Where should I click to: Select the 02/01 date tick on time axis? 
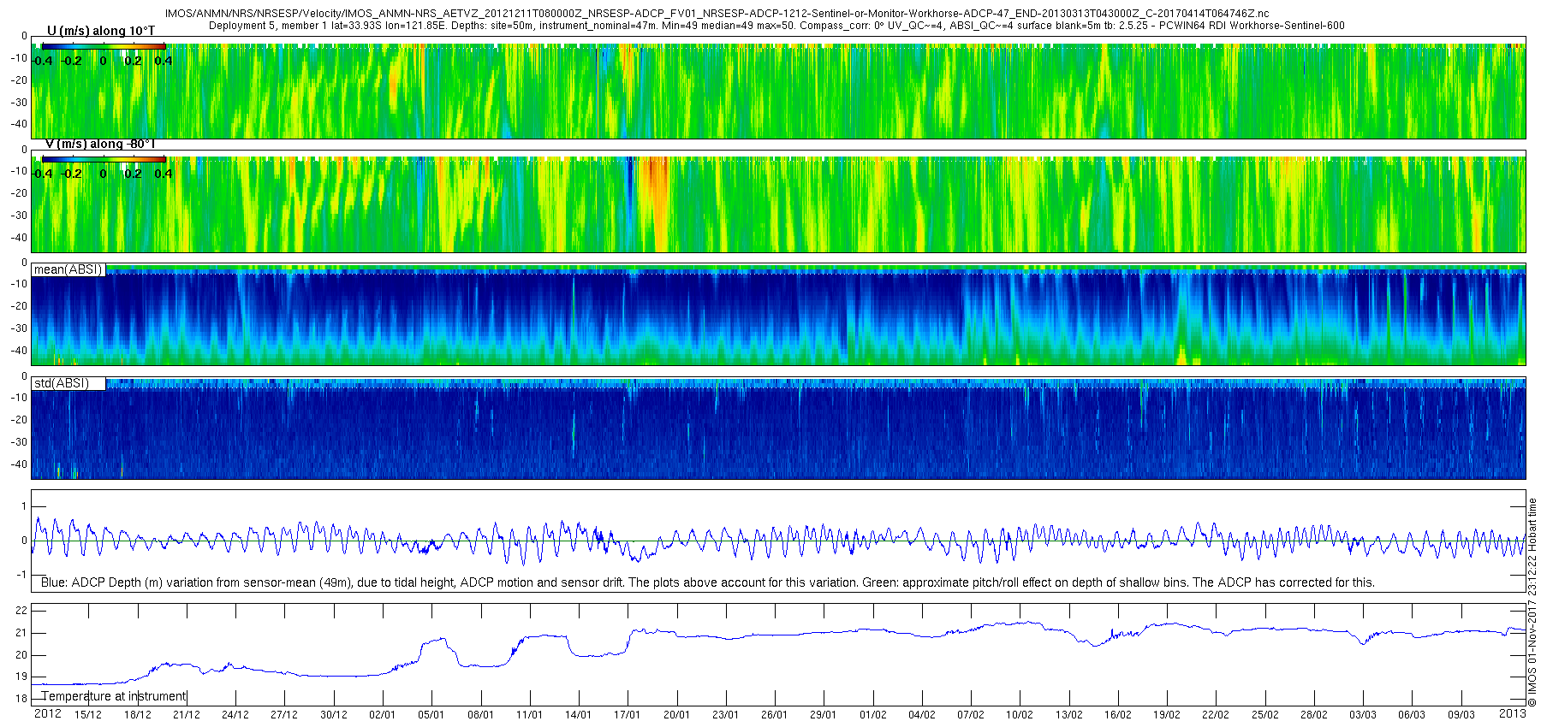pos(382,715)
